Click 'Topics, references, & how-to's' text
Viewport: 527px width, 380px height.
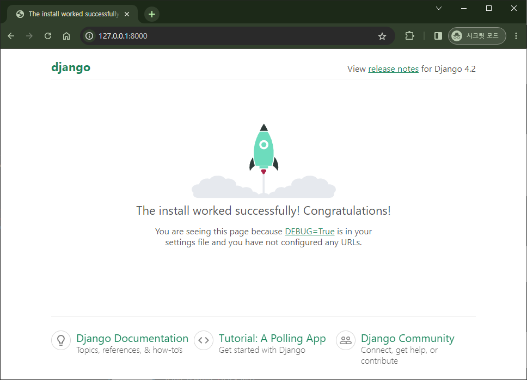click(130, 350)
